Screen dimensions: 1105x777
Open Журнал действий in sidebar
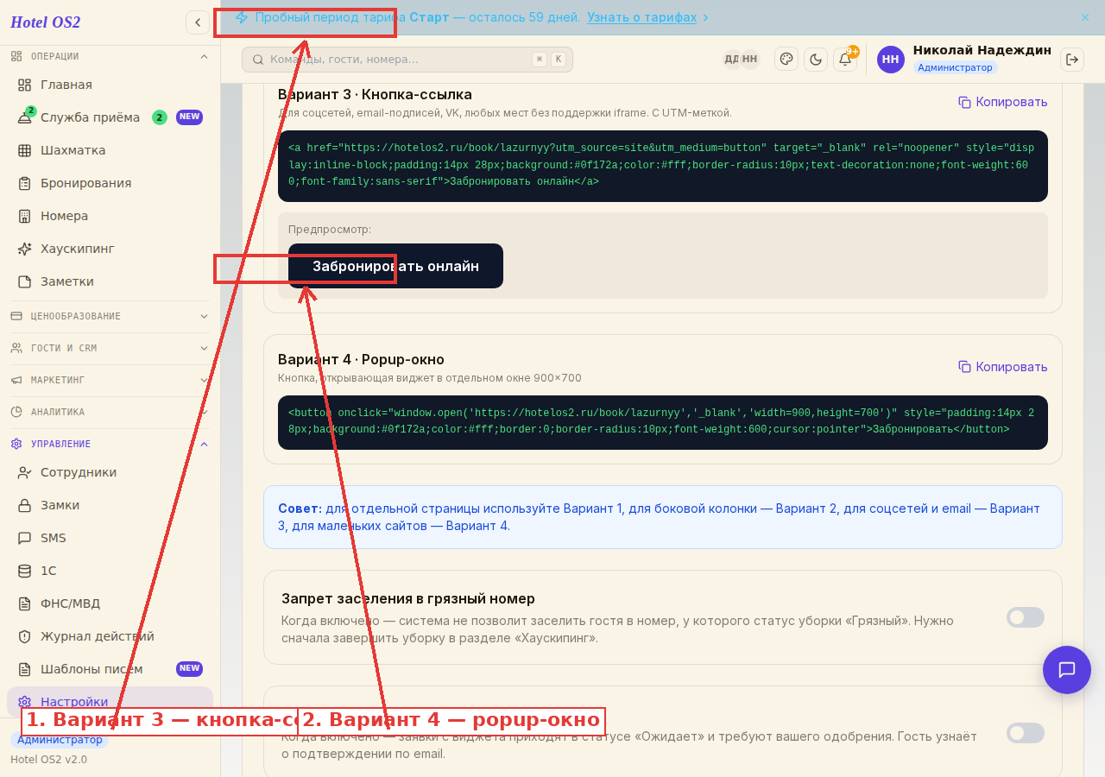(110, 636)
